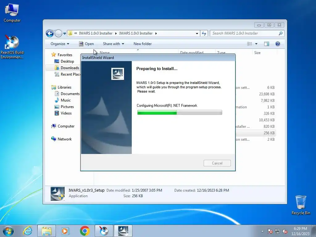This screenshot has width=316, height=237.
Task: Click the second IWARS 1.0r3 Installer breadcrumb
Action: click(x=136, y=33)
